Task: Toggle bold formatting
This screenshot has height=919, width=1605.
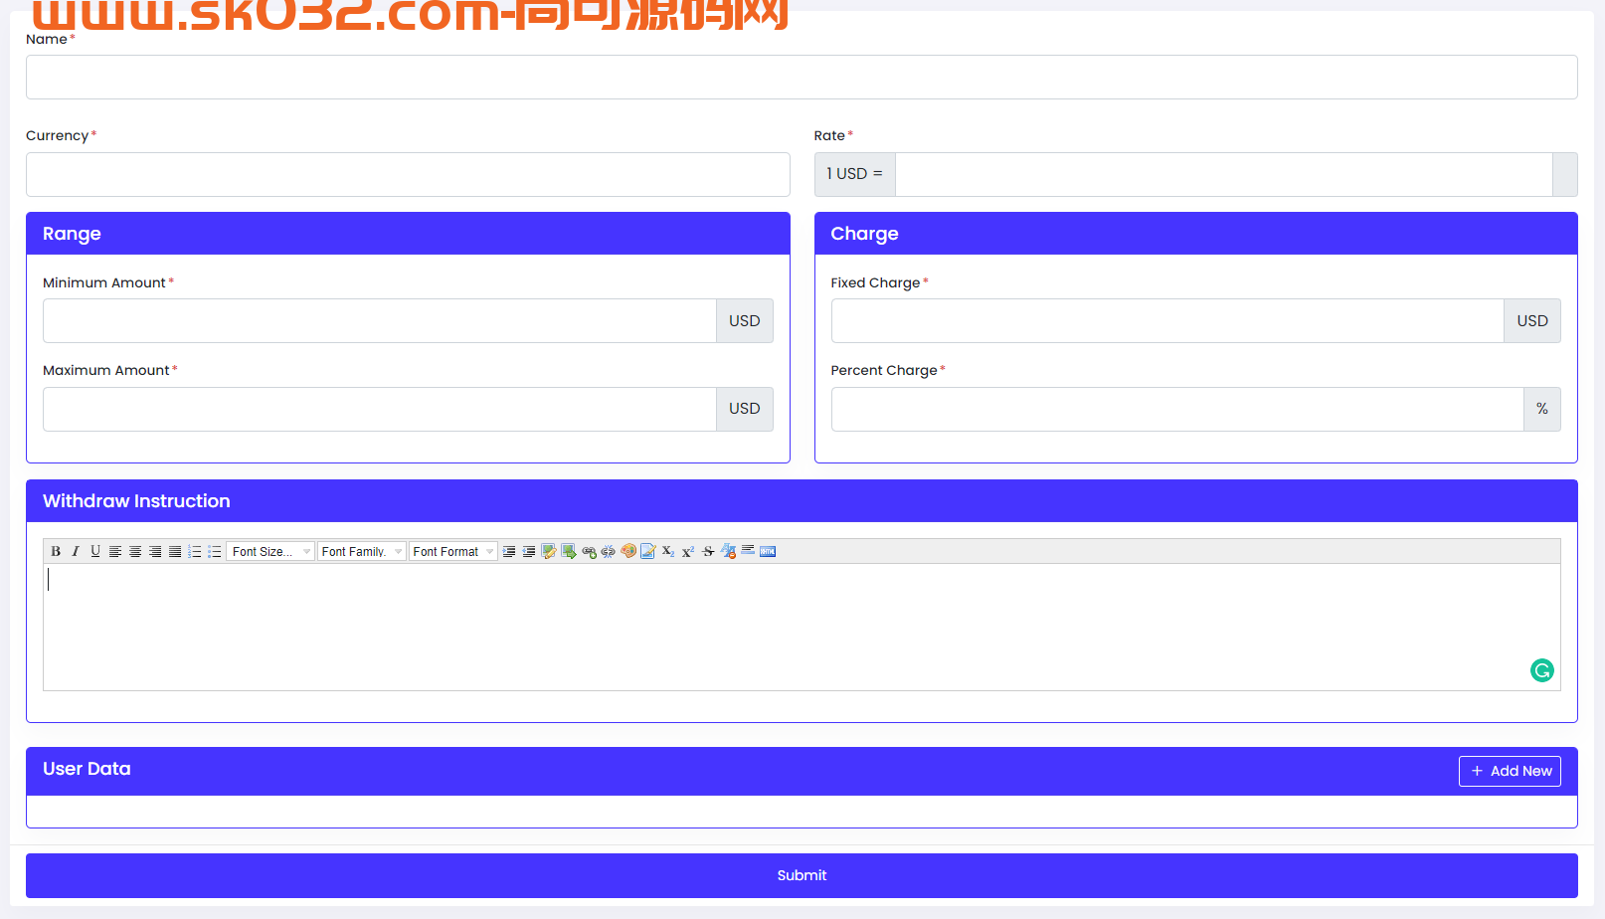Action: [x=56, y=551]
